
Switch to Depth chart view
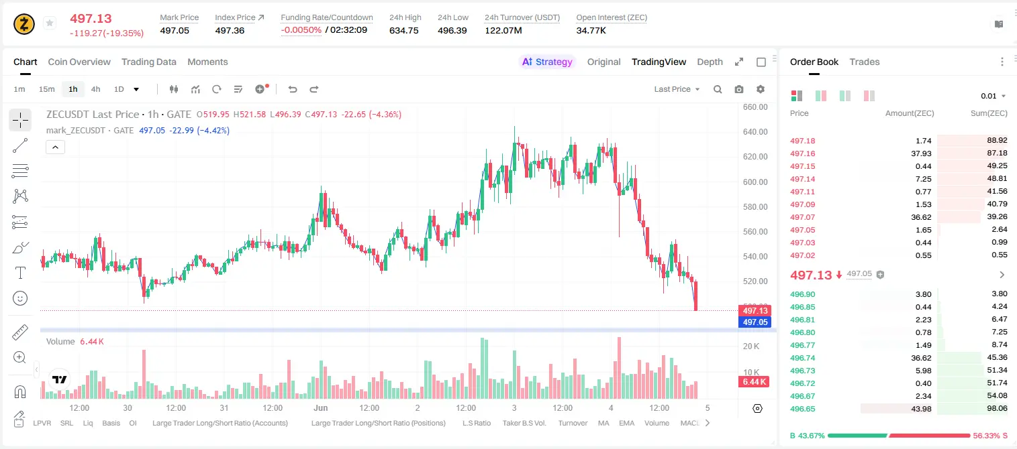tap(710, 62)
